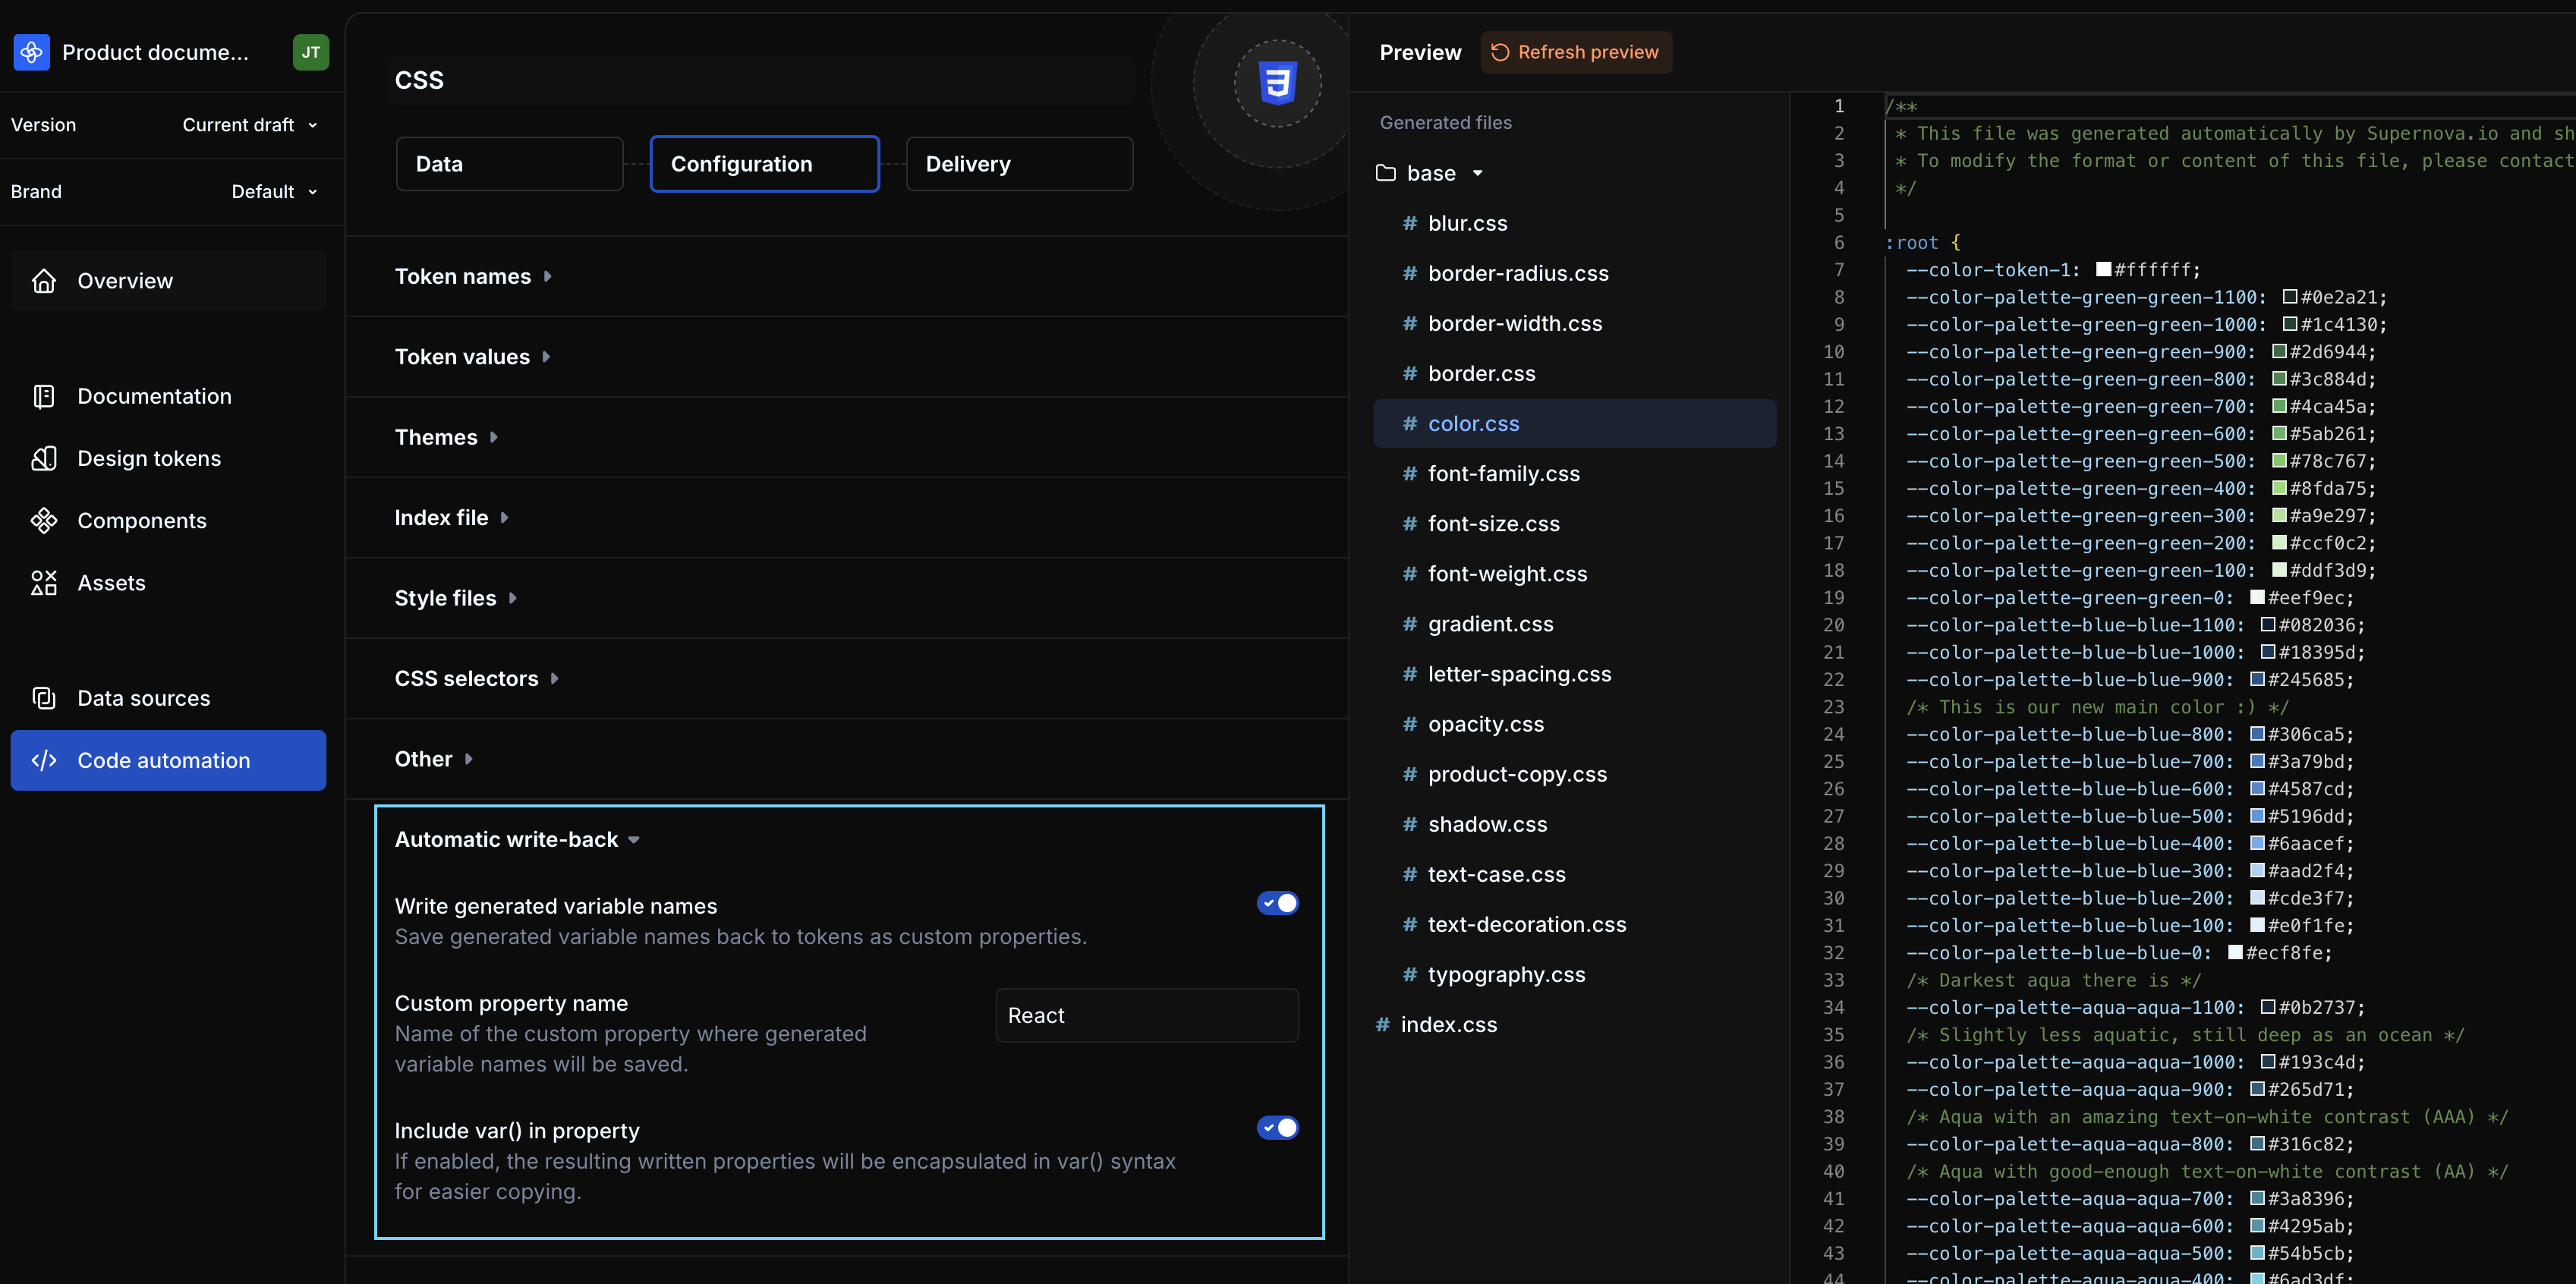This screenshot has width=2576, height=1284.
Task: Collapse the Automatic write-back section
Action: click(x=516, y=839)
